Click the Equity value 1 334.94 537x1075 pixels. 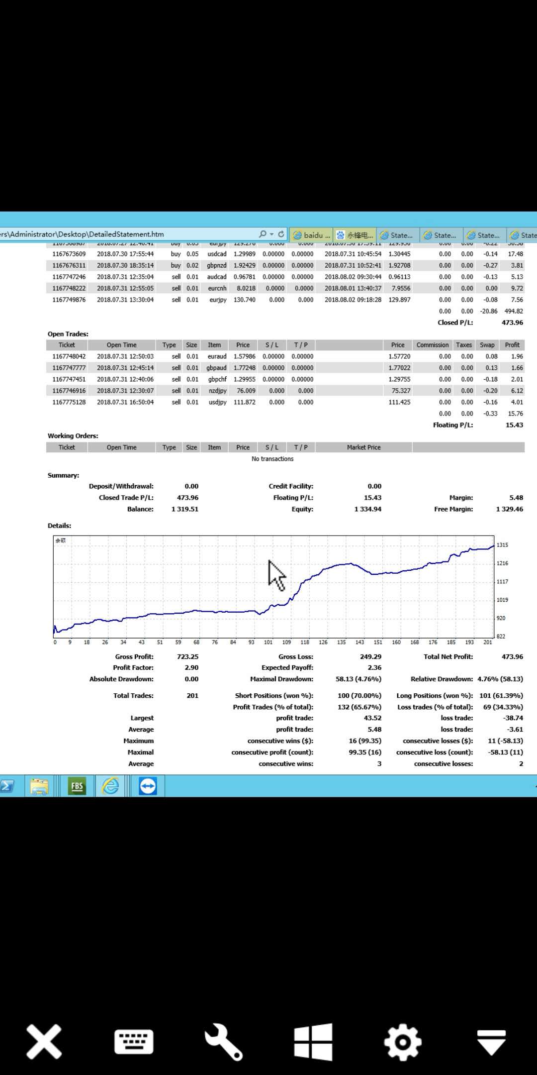click(x=368, y=509)
